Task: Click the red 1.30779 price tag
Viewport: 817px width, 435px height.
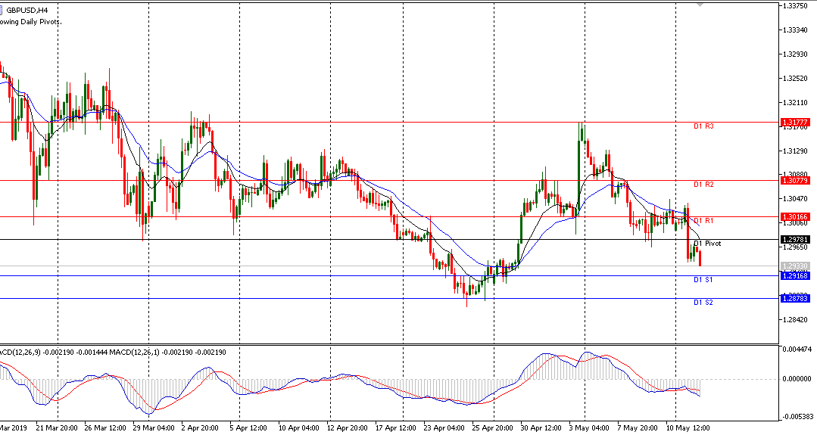Action: 794,181
